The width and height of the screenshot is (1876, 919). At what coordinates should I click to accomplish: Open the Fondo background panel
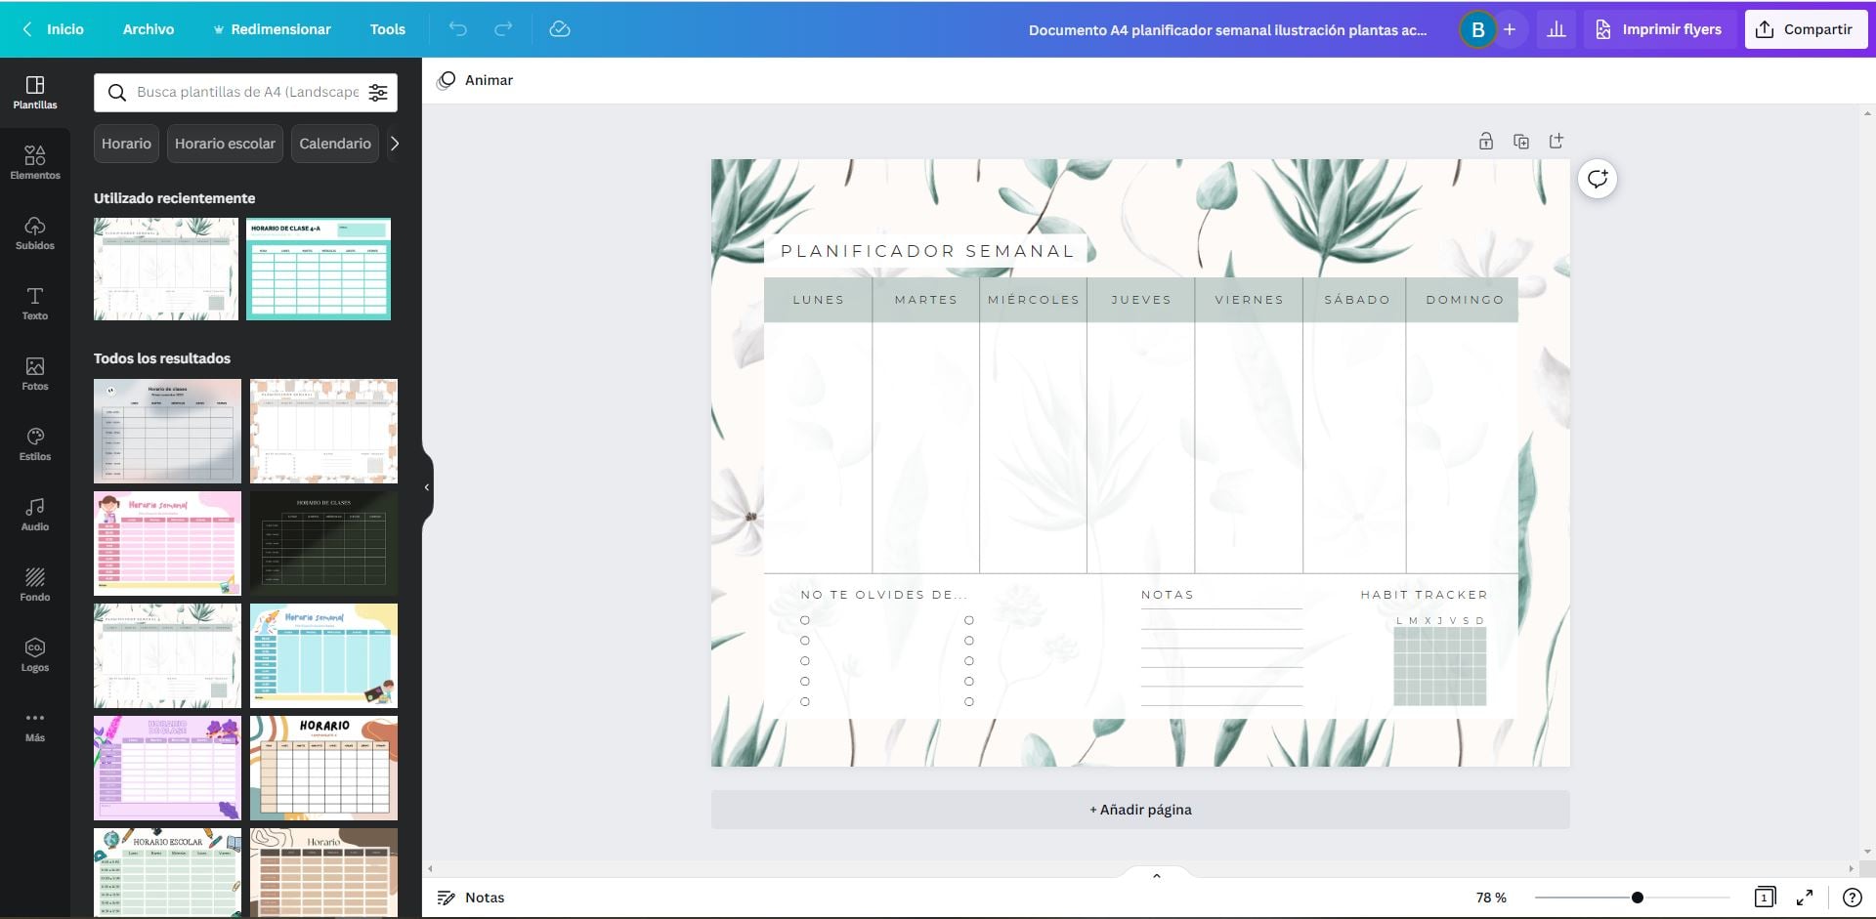pos(35,584)
